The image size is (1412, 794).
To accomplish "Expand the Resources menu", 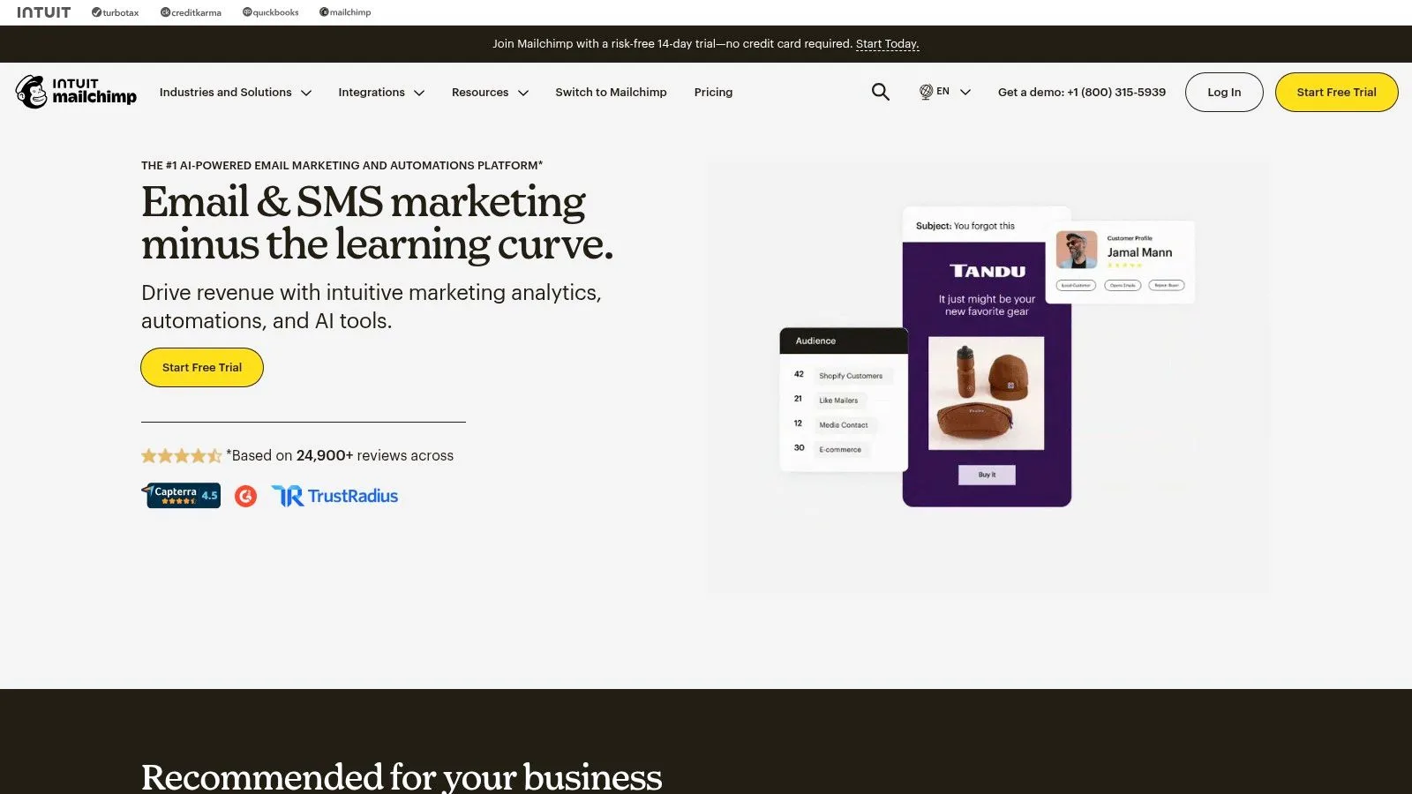I will [490, 92].
